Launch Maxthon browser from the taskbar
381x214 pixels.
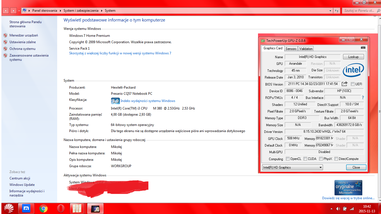pos(26,208)
